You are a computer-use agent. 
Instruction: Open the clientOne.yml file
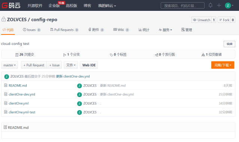[19, 103]
